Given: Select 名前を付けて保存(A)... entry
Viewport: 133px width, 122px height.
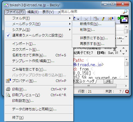Looking at the screenshot, I should click(39, 55).
